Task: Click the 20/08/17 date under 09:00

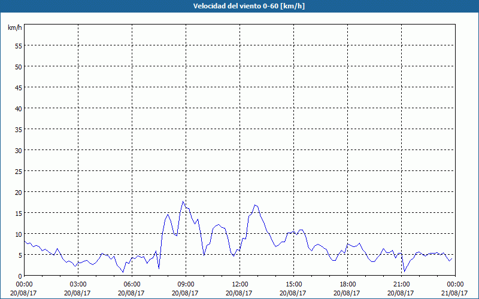Action: pos(185,293)
